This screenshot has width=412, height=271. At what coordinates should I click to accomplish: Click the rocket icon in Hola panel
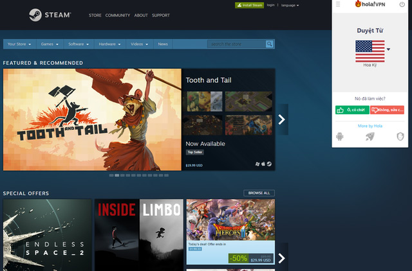[x=370, y=136]
